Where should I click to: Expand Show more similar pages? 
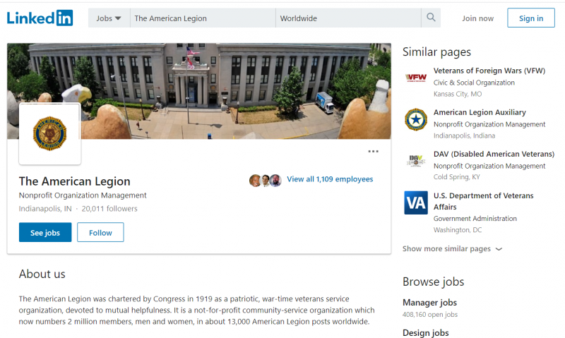(452, 248)
